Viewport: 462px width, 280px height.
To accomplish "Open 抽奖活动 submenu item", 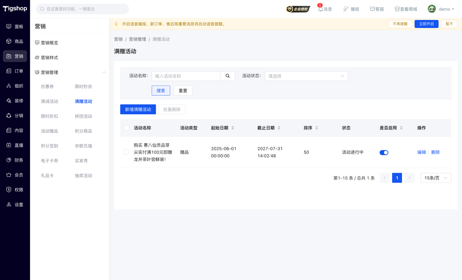I will (84, 176).
